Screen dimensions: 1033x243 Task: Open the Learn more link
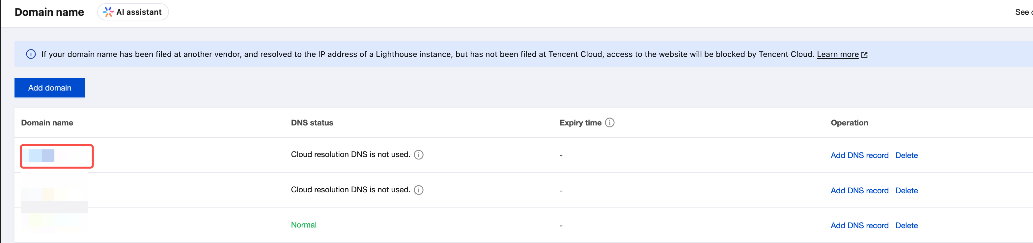click(x=838, y=54)
